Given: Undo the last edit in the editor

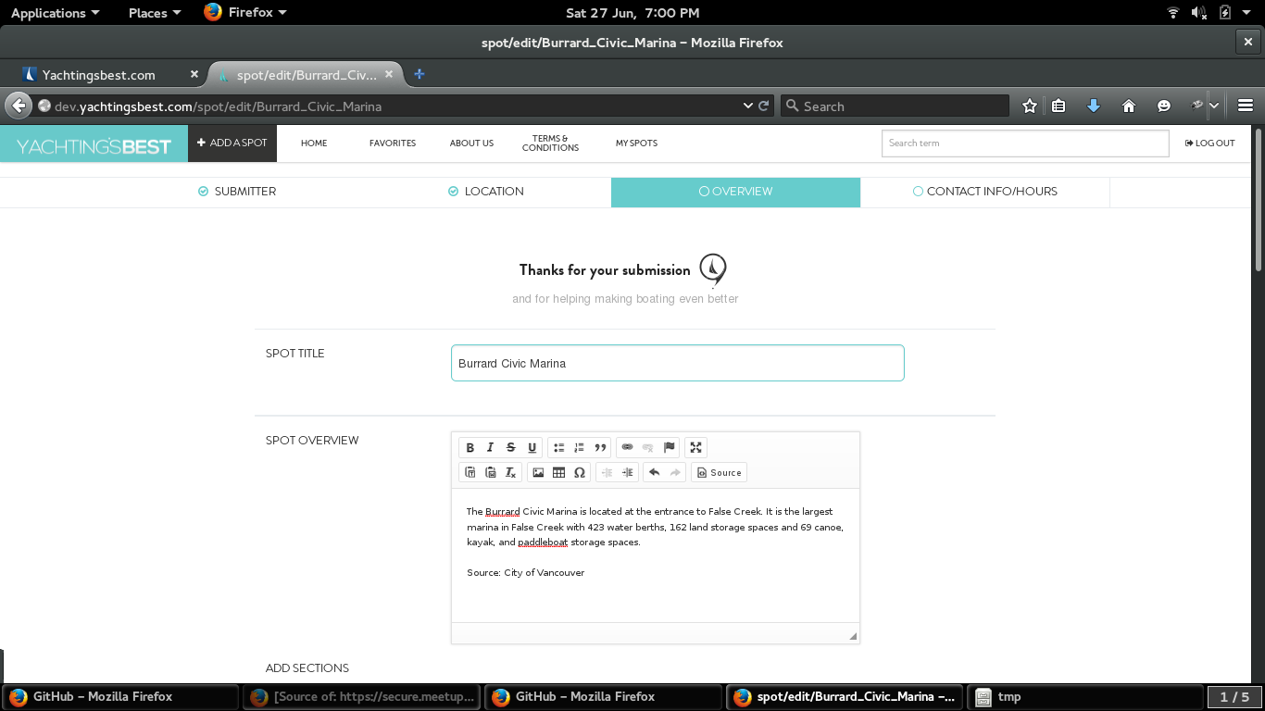Looking at the screenshot, I should (654, 473).
